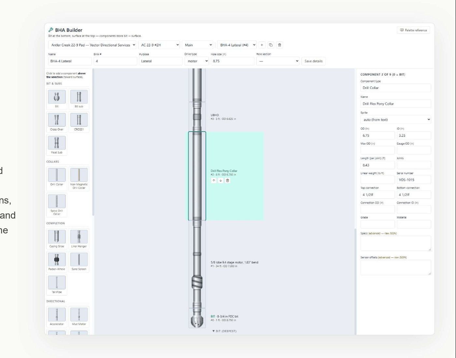Add a Sand Screen component
456x358 pixels.
coord(79,262)
